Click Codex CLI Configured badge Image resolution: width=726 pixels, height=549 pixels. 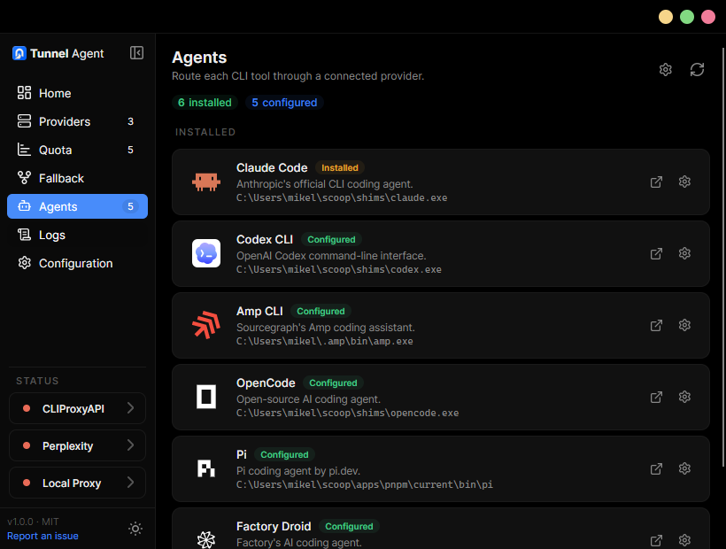(331, 239)
